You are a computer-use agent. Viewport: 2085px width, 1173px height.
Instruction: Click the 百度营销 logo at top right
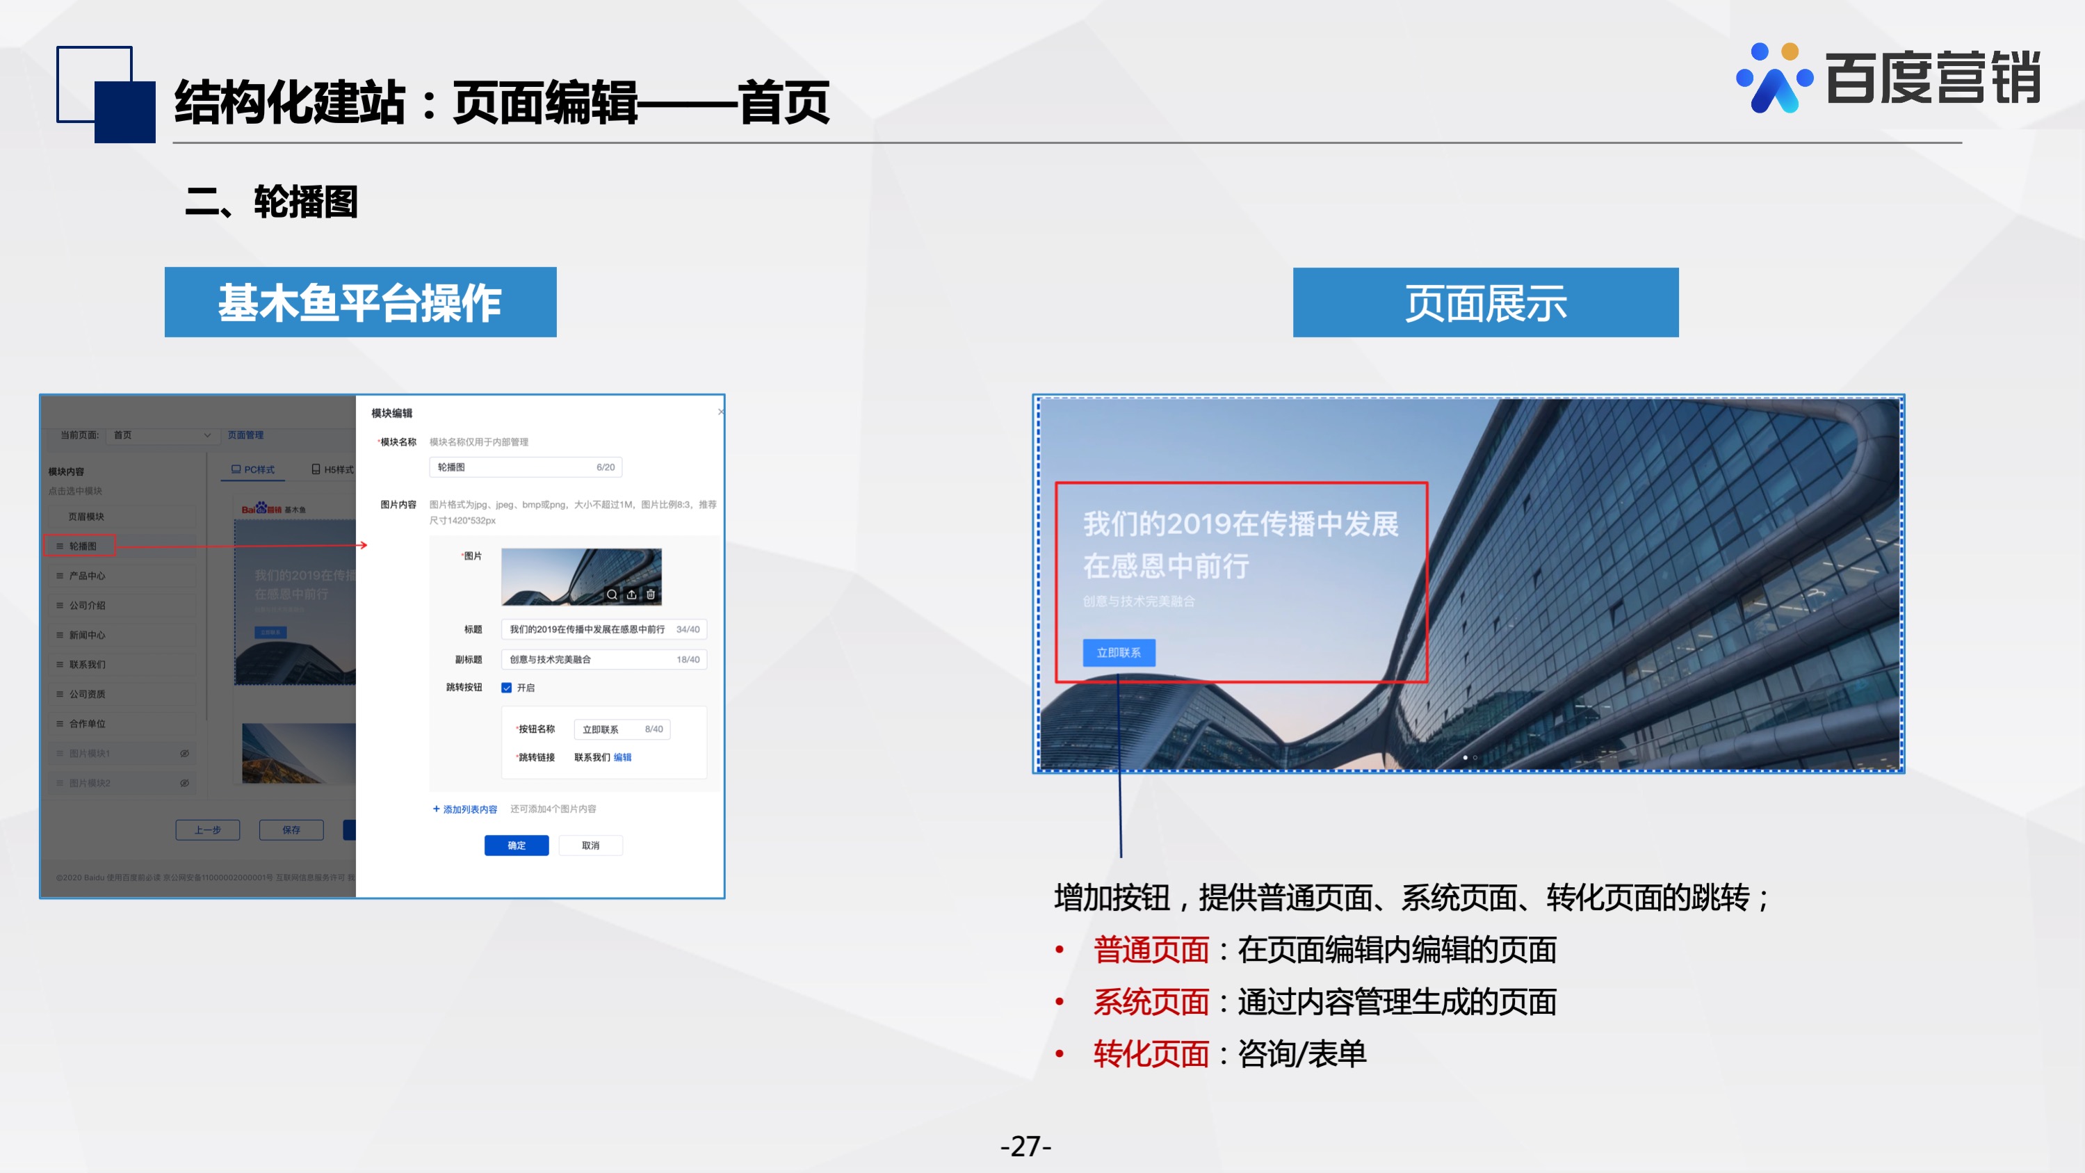coord(1888,78)
